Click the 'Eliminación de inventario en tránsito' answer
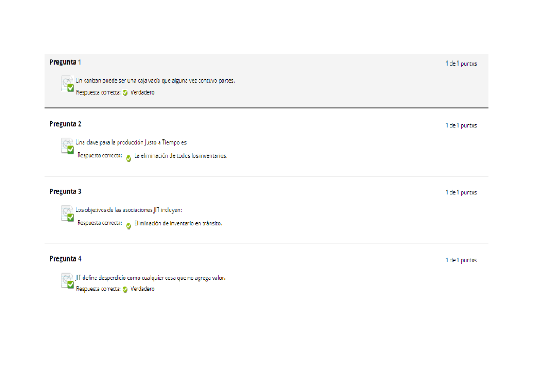This screenshot has height=377, width=533. [x=178, y=223]
